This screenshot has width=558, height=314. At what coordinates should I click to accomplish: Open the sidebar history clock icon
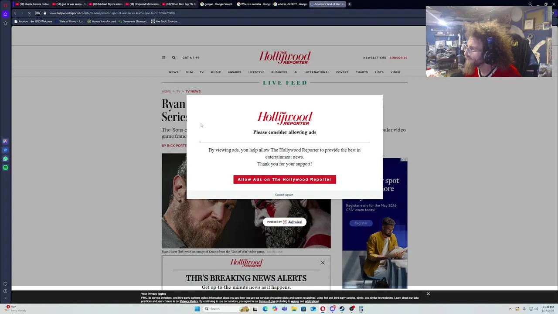(5, 291)
